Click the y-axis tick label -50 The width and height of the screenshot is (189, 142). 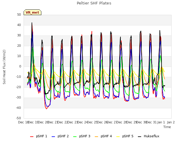18,118
